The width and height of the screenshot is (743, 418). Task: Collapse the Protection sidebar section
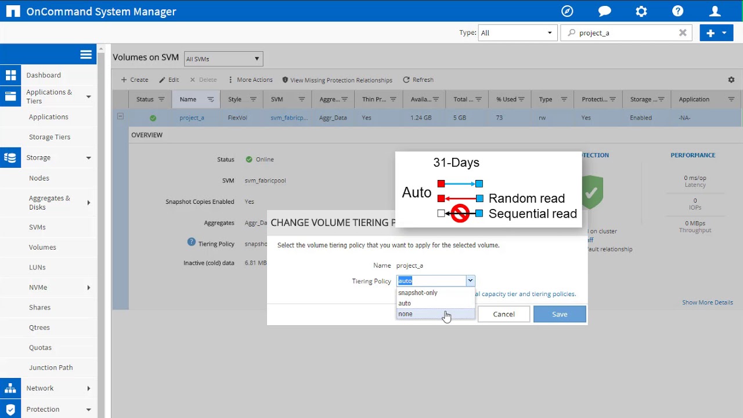point(89,409)
